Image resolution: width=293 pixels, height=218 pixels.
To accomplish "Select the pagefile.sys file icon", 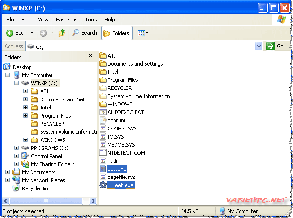I will 103,177.
